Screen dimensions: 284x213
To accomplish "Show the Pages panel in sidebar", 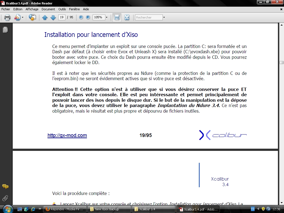I will (x=5, y=29).
